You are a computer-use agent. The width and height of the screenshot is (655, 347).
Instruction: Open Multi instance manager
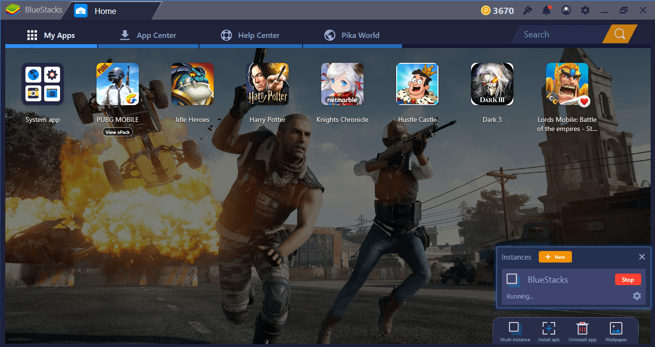pos(515,332)
